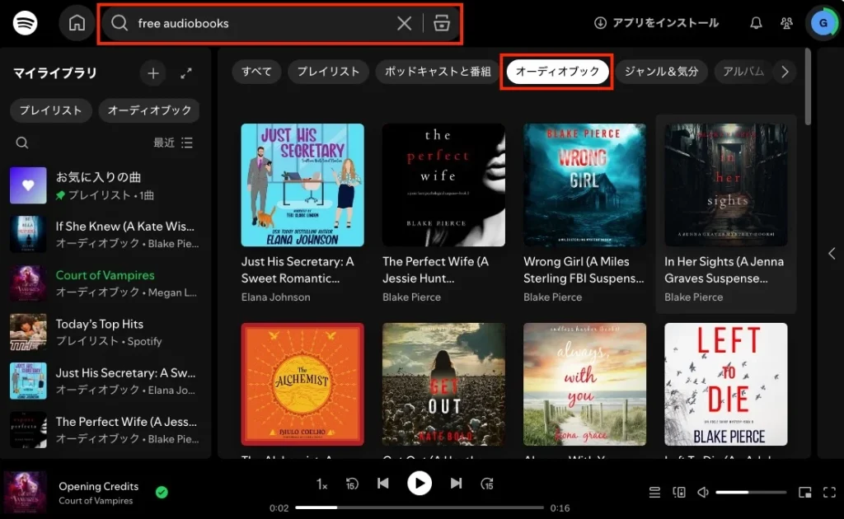Skip to previous chapter

tap(383, 484)
